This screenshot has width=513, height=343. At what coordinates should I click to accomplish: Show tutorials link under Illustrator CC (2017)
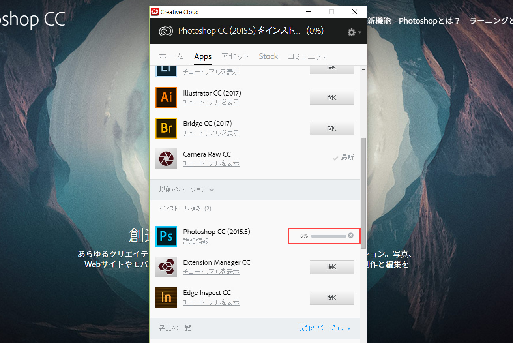[211, 102]
